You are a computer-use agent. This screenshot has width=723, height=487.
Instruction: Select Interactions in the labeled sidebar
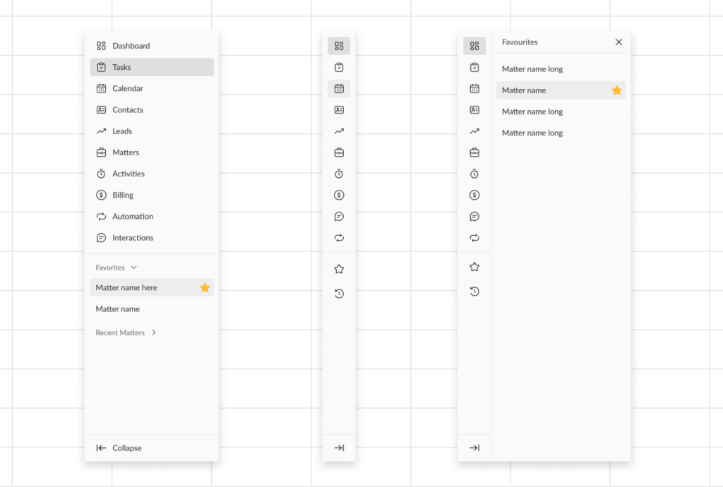pyautogui.click(x=133, y=238)
